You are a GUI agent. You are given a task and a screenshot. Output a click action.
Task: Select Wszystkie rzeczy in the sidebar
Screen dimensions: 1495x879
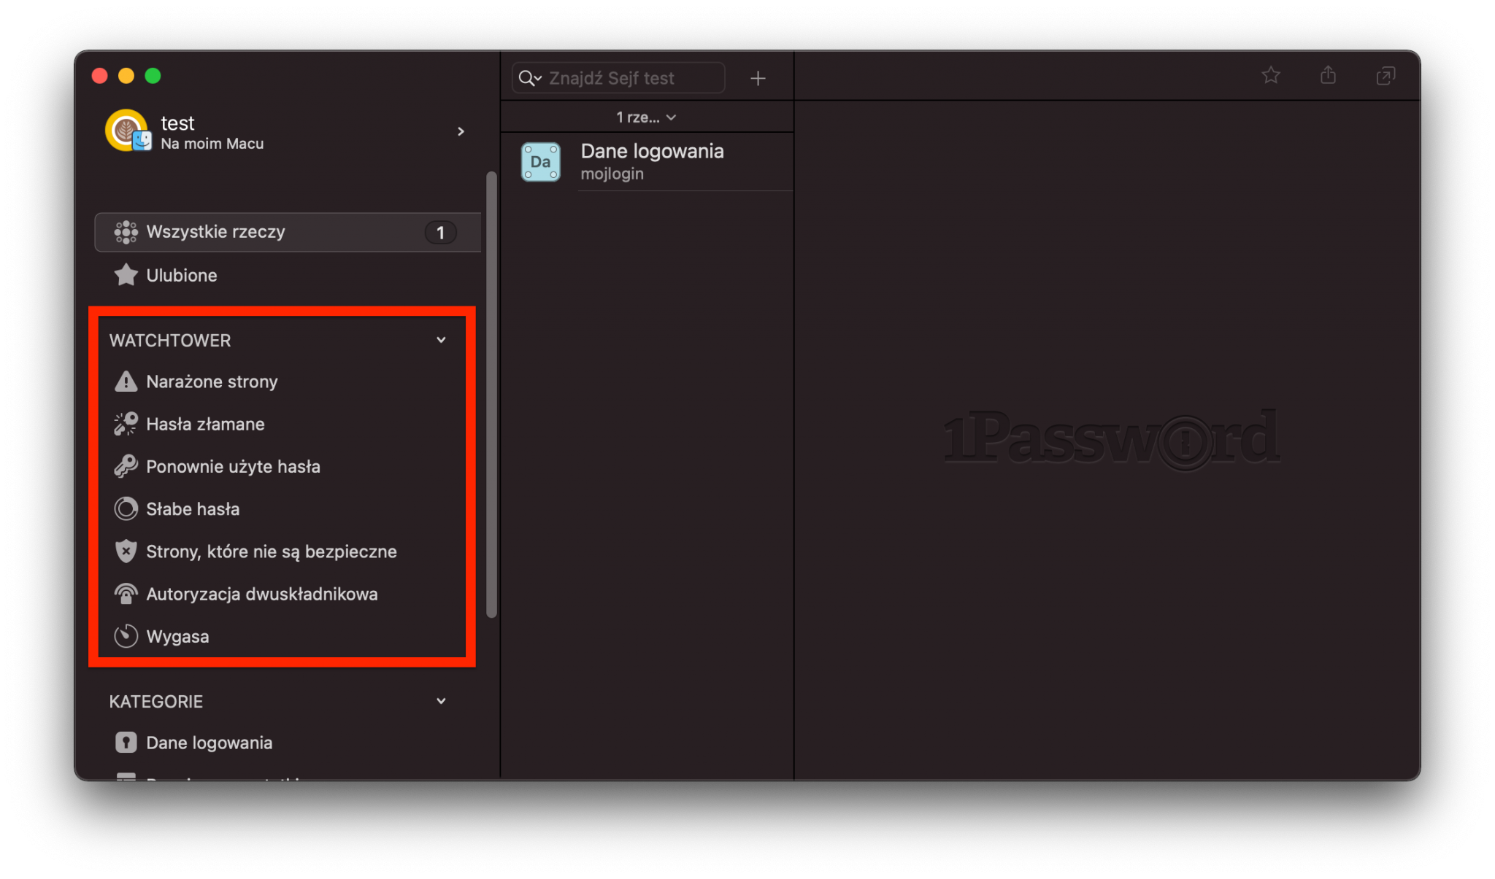click(288, 232)
